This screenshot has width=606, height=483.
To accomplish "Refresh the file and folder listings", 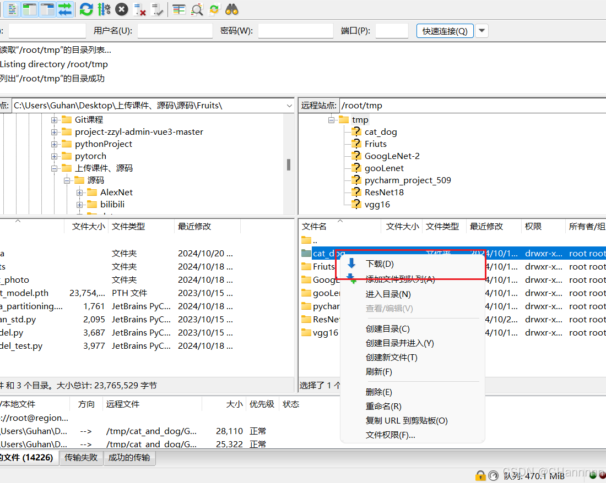I will (86, 9).
